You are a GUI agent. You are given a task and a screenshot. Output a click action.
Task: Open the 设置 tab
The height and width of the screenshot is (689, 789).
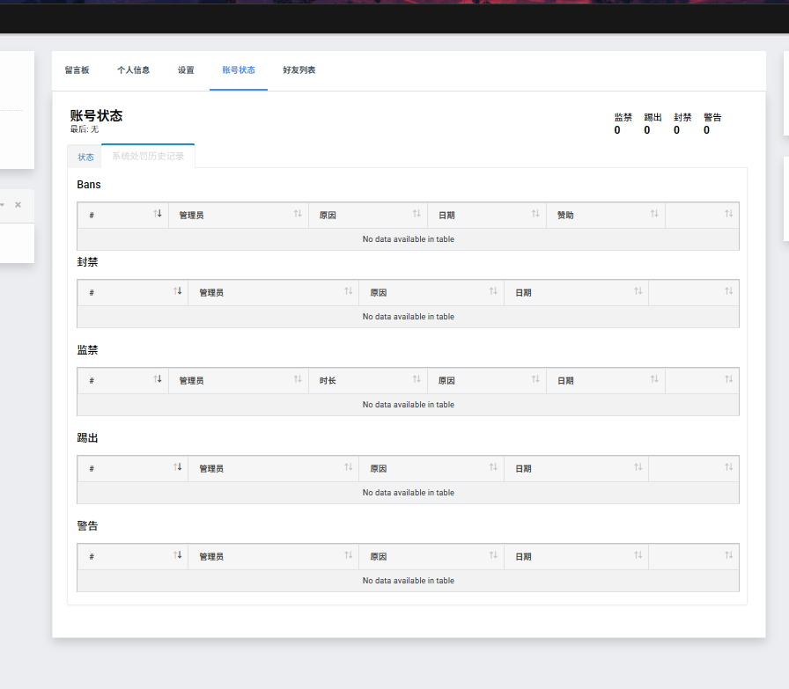pyautogui.click(x=186, y=70)
